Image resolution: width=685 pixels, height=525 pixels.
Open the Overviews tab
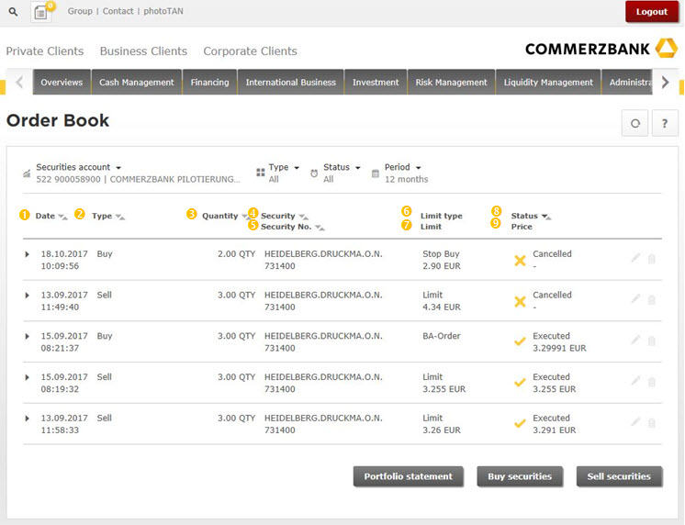tap(62, 82)
